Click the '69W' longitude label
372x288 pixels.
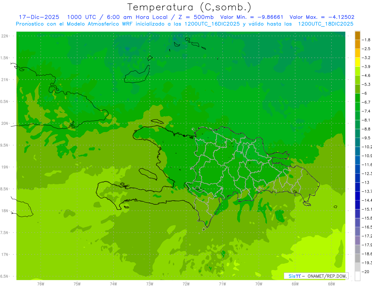point(295,284)
